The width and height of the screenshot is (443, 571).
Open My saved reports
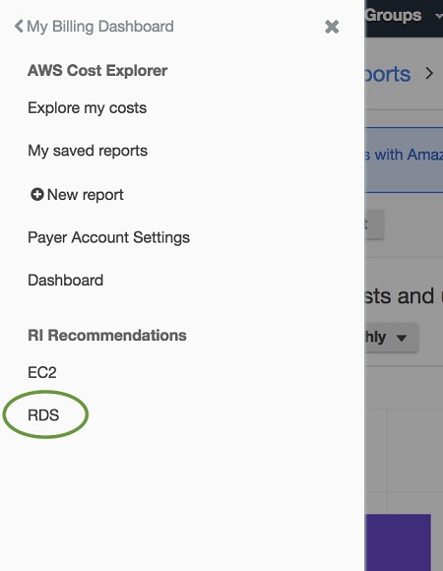(88, 151)
